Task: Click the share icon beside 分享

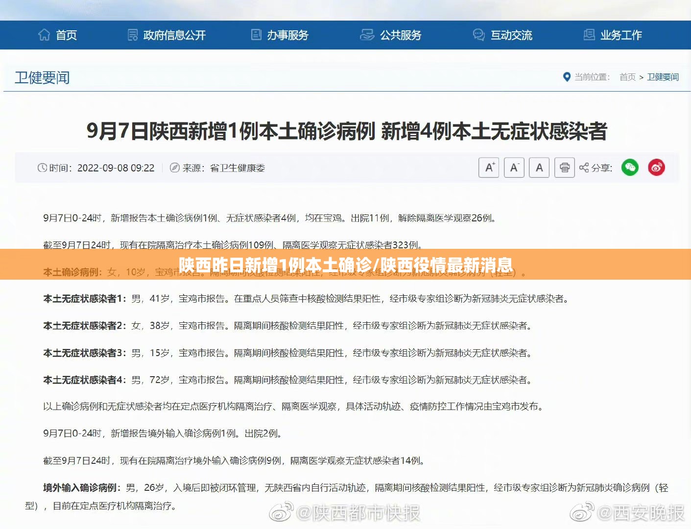Action: coord(584,168)
